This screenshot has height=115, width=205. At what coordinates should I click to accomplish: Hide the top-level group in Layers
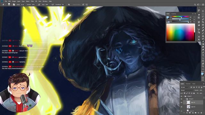pyautogui.click(x=181, y=96)
